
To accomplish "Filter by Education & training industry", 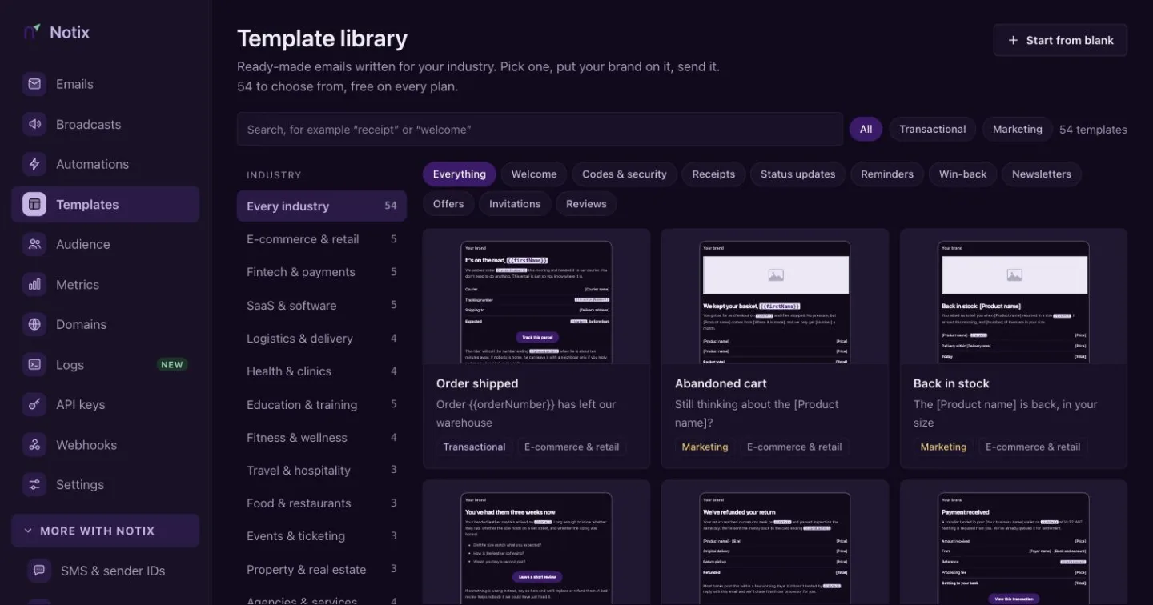I will click(x=322, y=404).
